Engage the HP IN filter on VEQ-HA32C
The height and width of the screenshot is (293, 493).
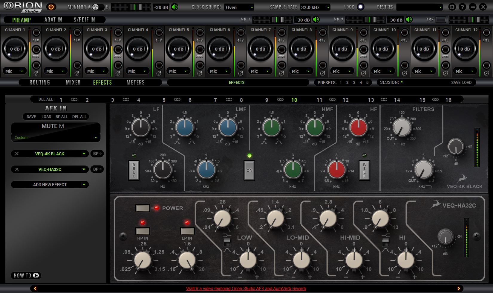click(143, 231)
